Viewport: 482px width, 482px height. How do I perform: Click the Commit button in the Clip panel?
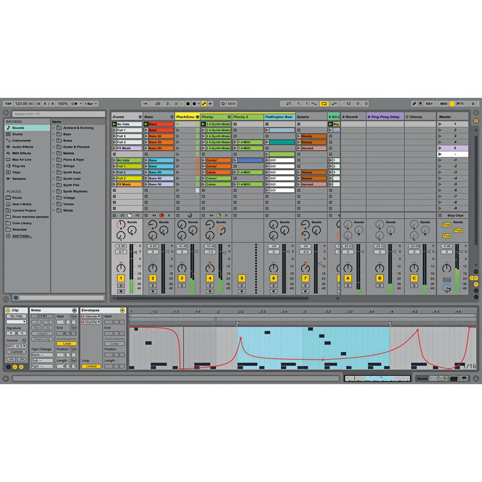point(16,352)
